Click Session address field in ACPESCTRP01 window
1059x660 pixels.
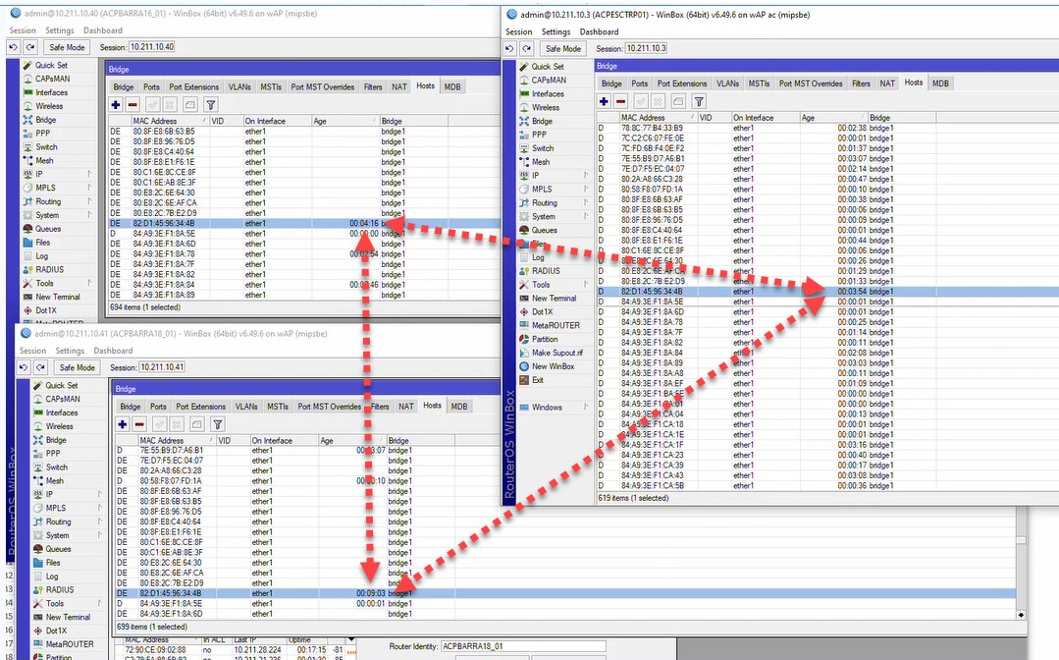point(647,49)
